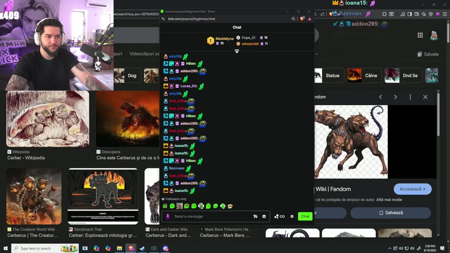Image resolution: width=450 pixels, height=253 pixels.
Task: Open Descopera fiery Cerberus thumbnail
Action: [x=128, y=119]
